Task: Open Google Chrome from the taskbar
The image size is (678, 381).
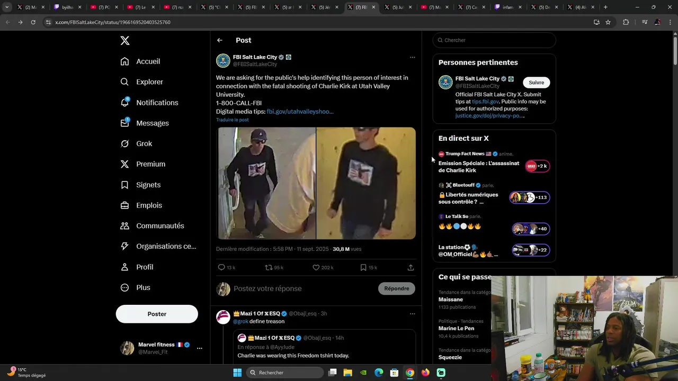Action: tap(410, 373)
